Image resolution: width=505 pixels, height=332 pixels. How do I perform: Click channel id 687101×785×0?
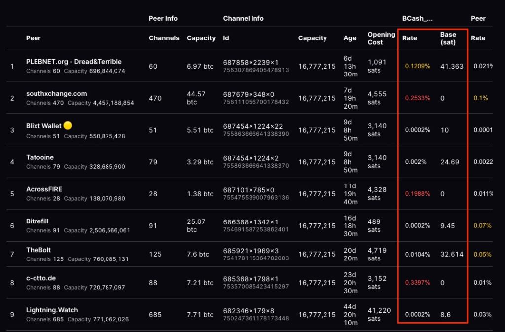click(249, 190)
